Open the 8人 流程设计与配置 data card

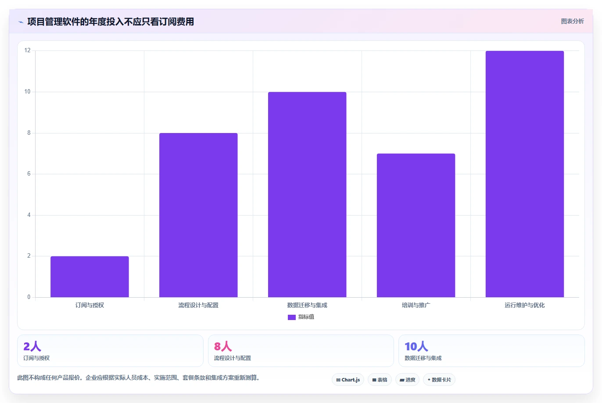coord(301,351)
